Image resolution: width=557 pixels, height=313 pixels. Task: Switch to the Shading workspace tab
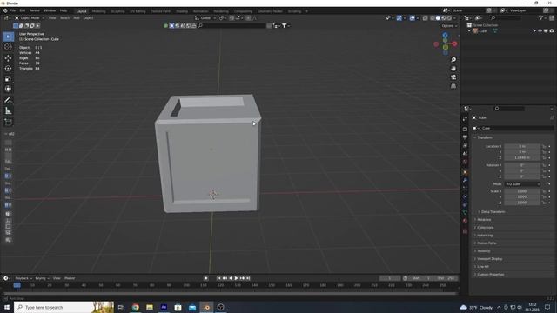coord(182,11)
